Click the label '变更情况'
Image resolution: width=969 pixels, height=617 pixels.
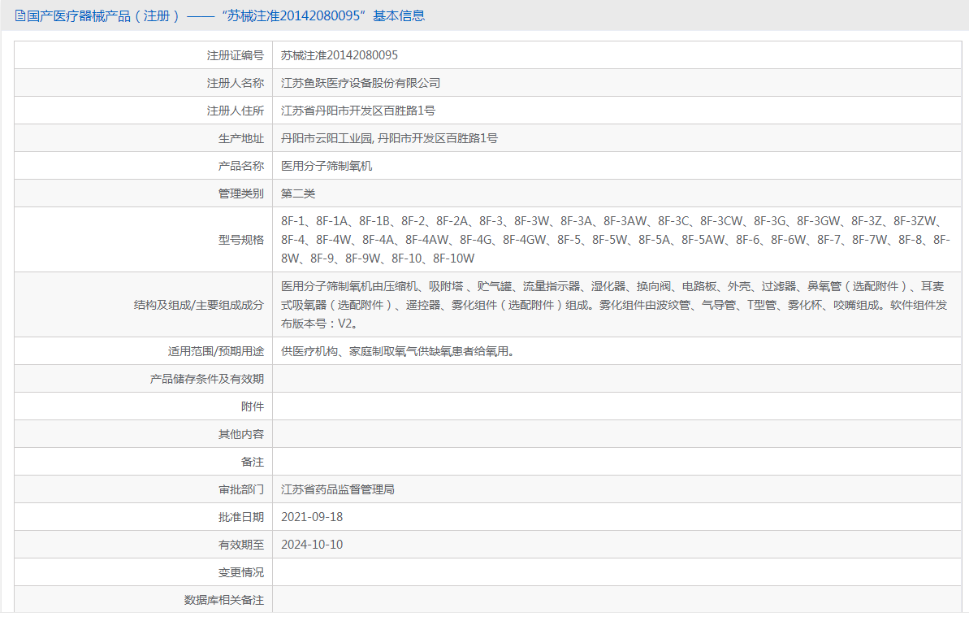click(x=241, y=573)
